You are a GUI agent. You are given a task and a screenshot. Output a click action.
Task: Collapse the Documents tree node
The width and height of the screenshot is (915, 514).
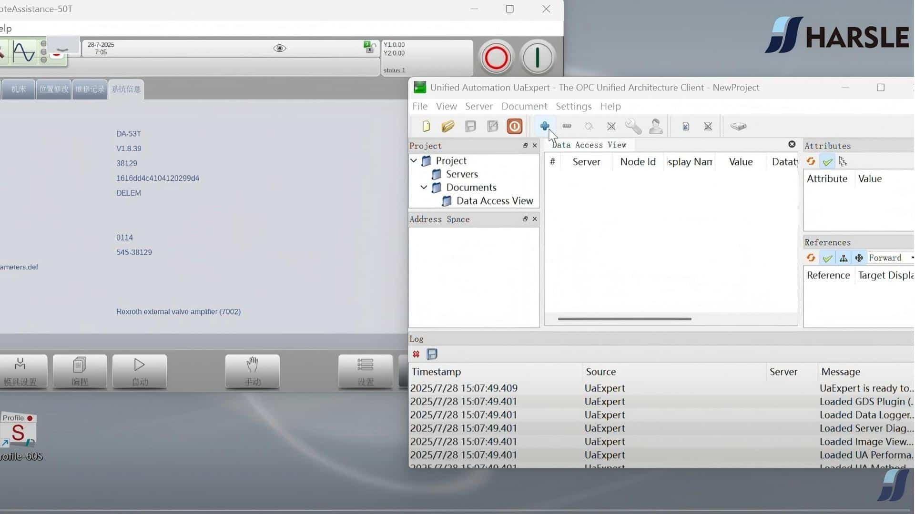tap(424, 188)
